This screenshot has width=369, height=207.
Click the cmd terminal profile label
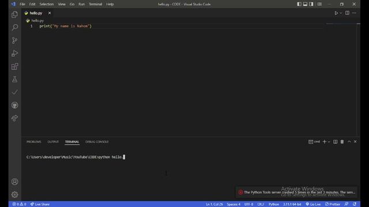(314, 142)
